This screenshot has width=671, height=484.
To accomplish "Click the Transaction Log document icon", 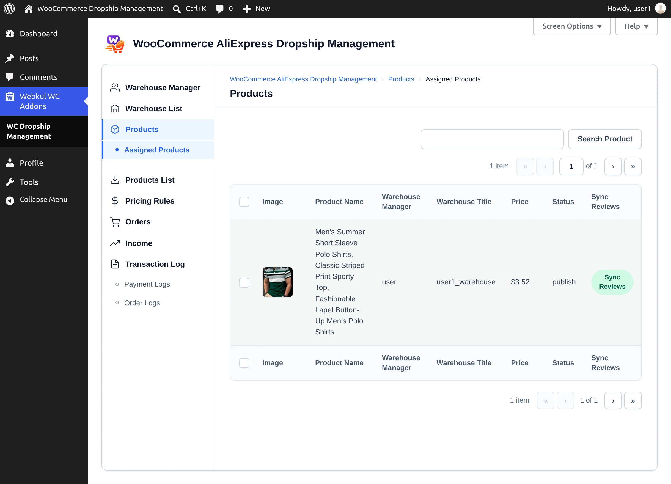I will tap(115, 264).
